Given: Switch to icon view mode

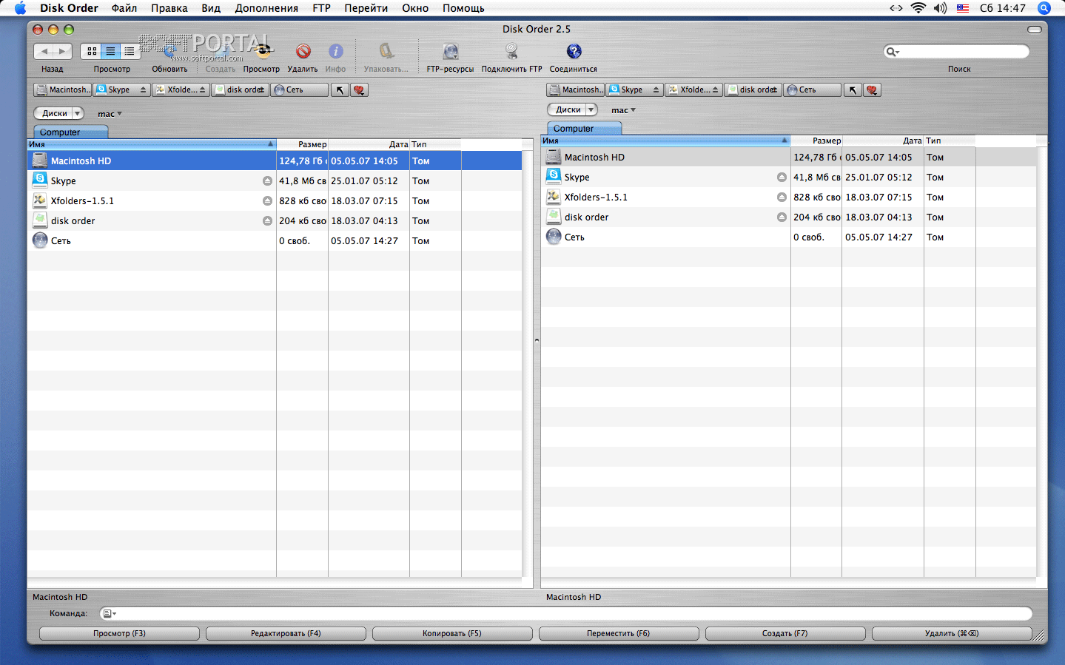Looking at the screenshot, I should (91, 51).
